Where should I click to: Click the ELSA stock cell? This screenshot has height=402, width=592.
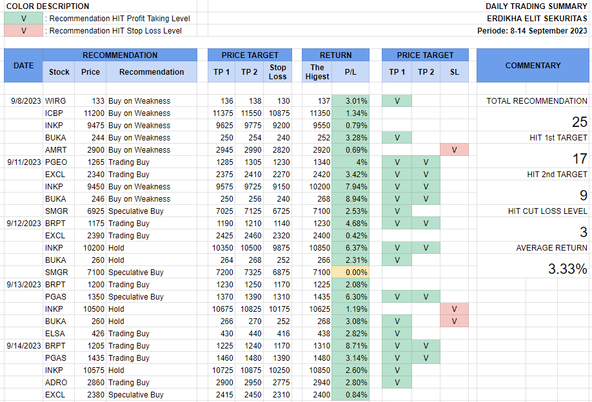[55, 334]
